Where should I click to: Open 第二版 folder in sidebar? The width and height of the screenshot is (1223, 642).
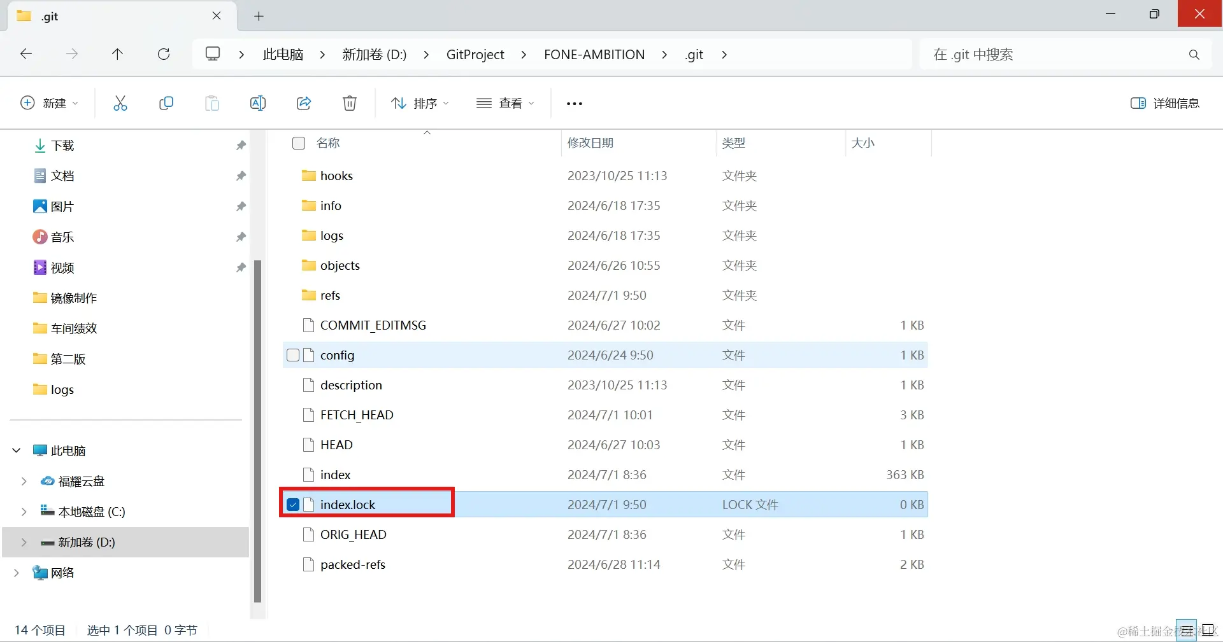pos(68,359)
